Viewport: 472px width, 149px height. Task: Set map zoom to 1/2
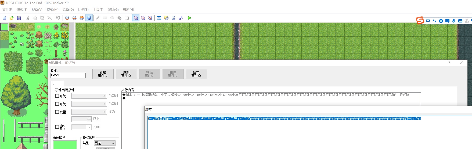point(143,18)
